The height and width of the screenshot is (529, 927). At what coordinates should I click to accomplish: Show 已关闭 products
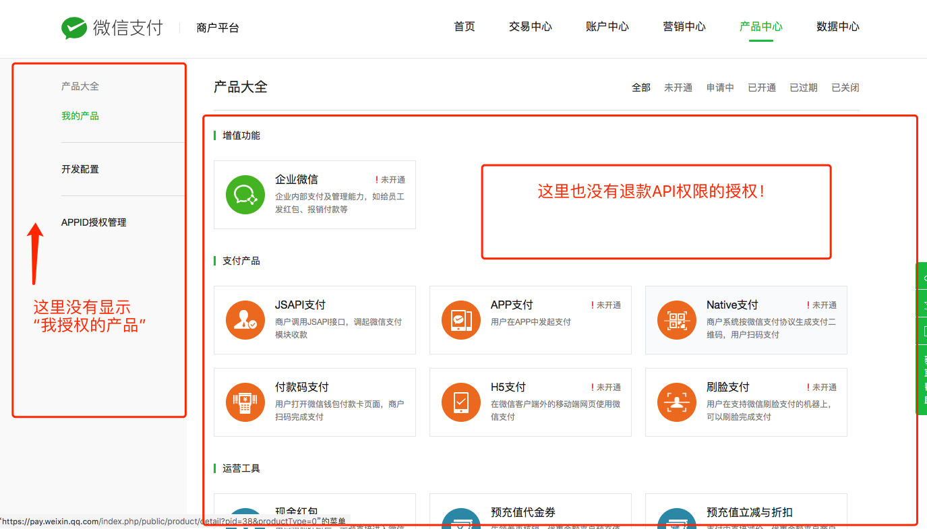pos(845,88)
